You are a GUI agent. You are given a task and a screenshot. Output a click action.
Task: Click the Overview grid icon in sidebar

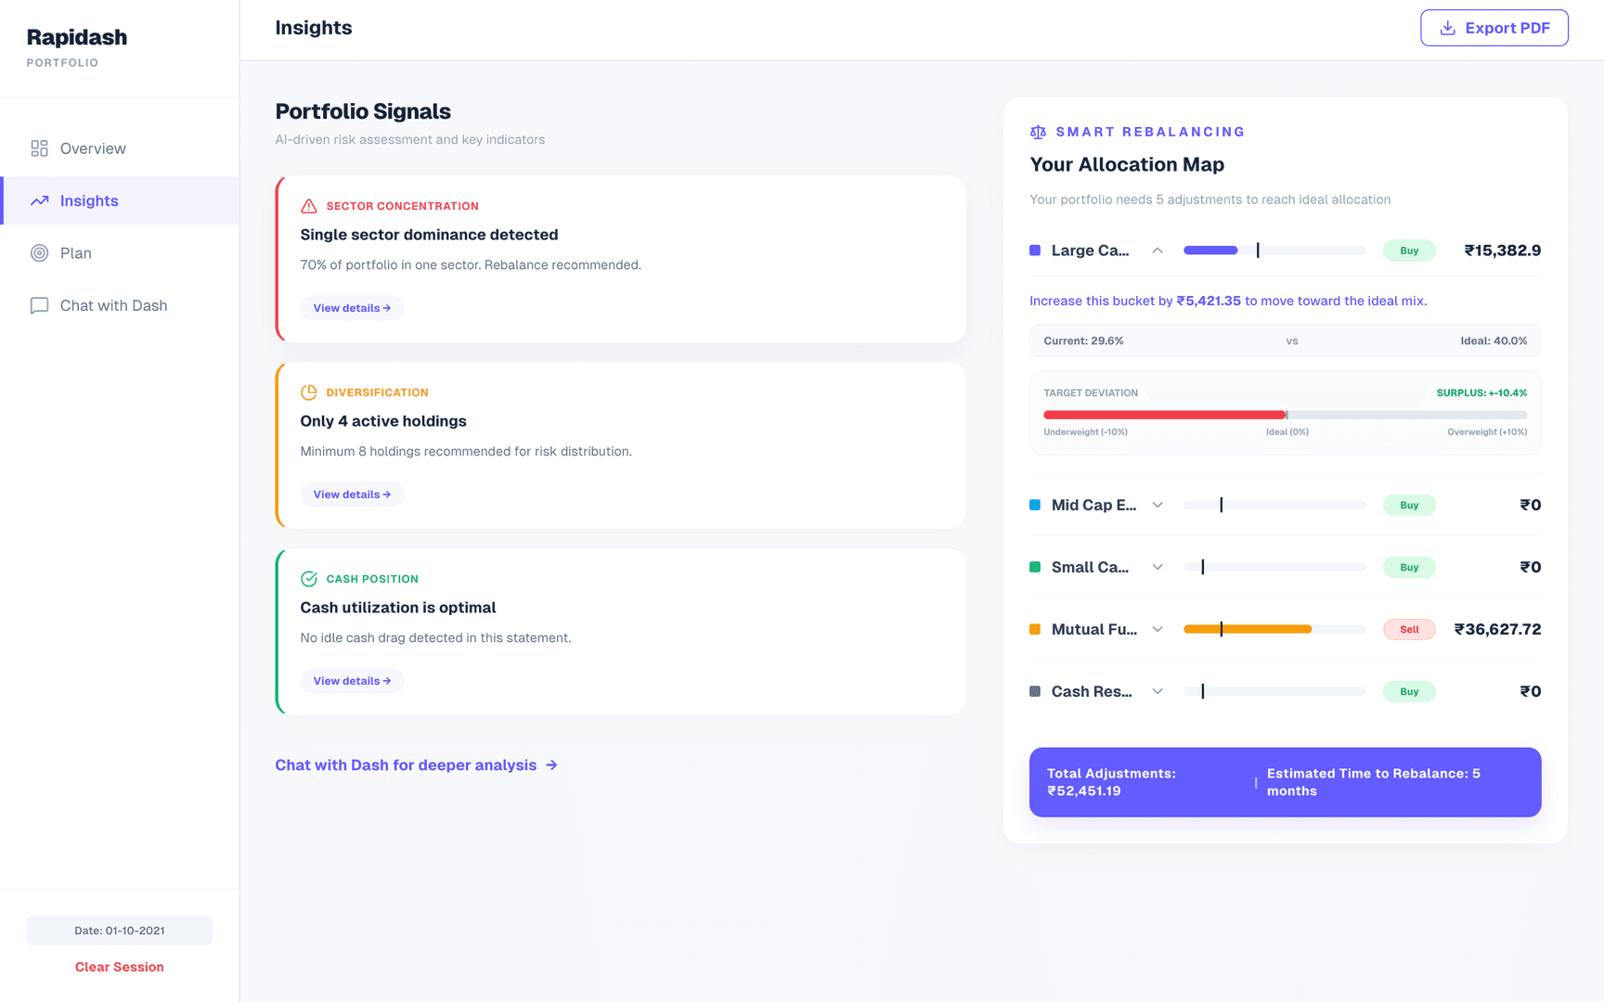39,148
